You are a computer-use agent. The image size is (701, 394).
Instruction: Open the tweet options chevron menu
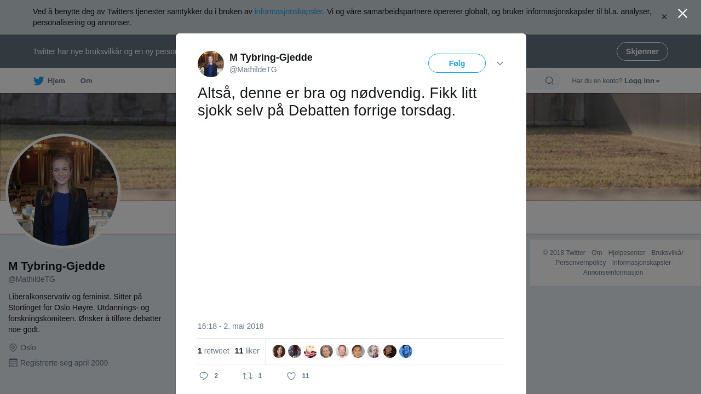(500, 63)
